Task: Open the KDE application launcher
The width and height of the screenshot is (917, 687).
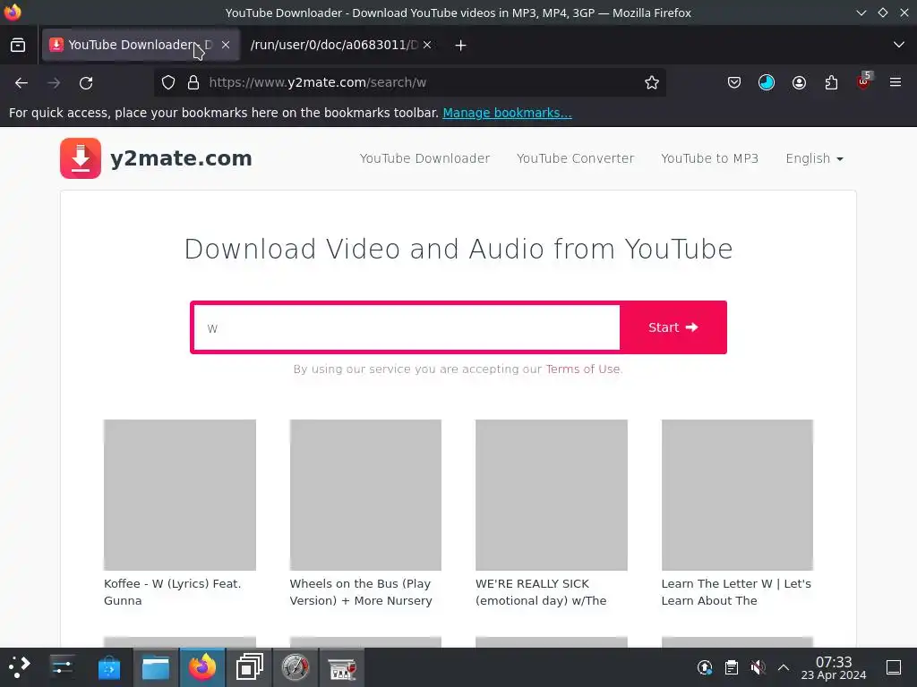Action: click(19, 667)
